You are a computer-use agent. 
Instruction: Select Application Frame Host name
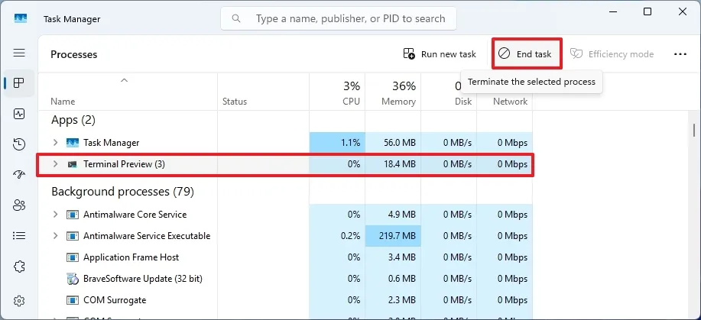131,257
